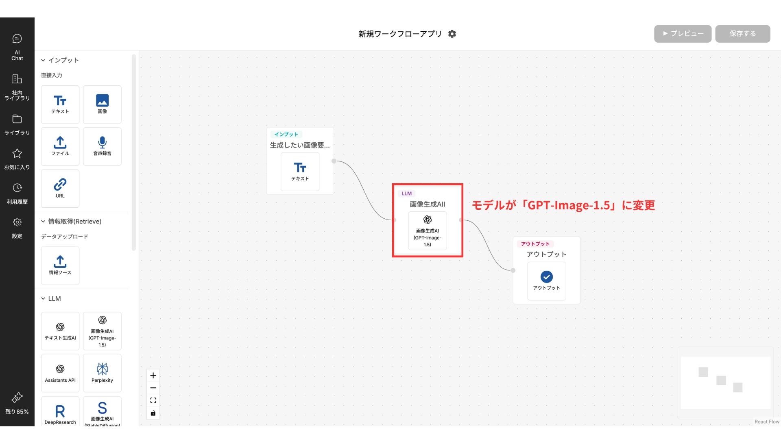Click the 保存する button
This screenshot has width=781, height=439.
point(742,34)
